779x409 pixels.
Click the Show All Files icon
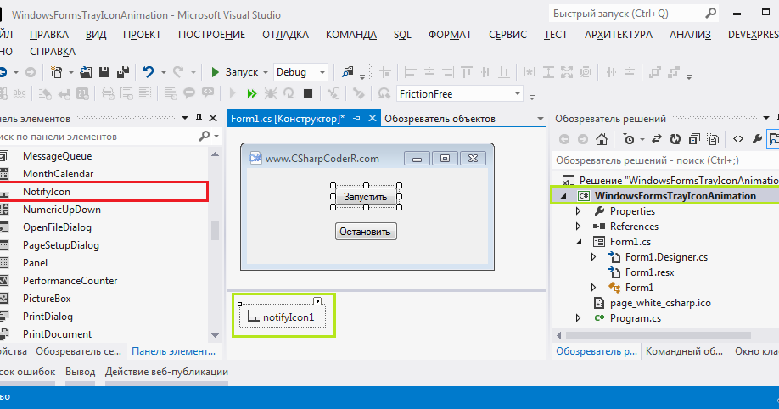click(713, 140)
